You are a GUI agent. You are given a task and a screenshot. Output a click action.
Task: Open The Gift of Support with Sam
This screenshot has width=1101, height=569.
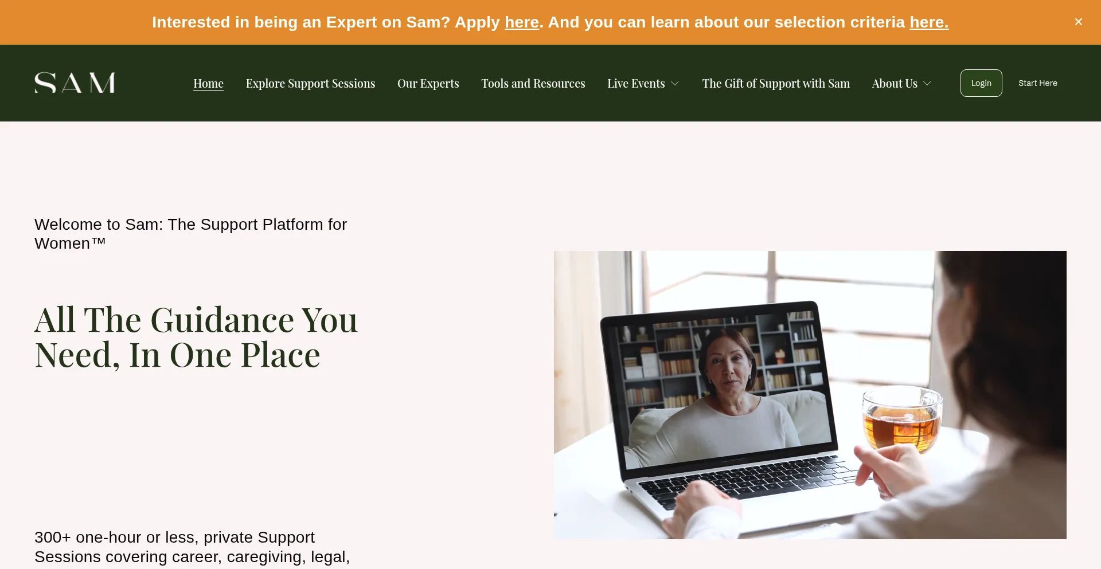point(776,84)
